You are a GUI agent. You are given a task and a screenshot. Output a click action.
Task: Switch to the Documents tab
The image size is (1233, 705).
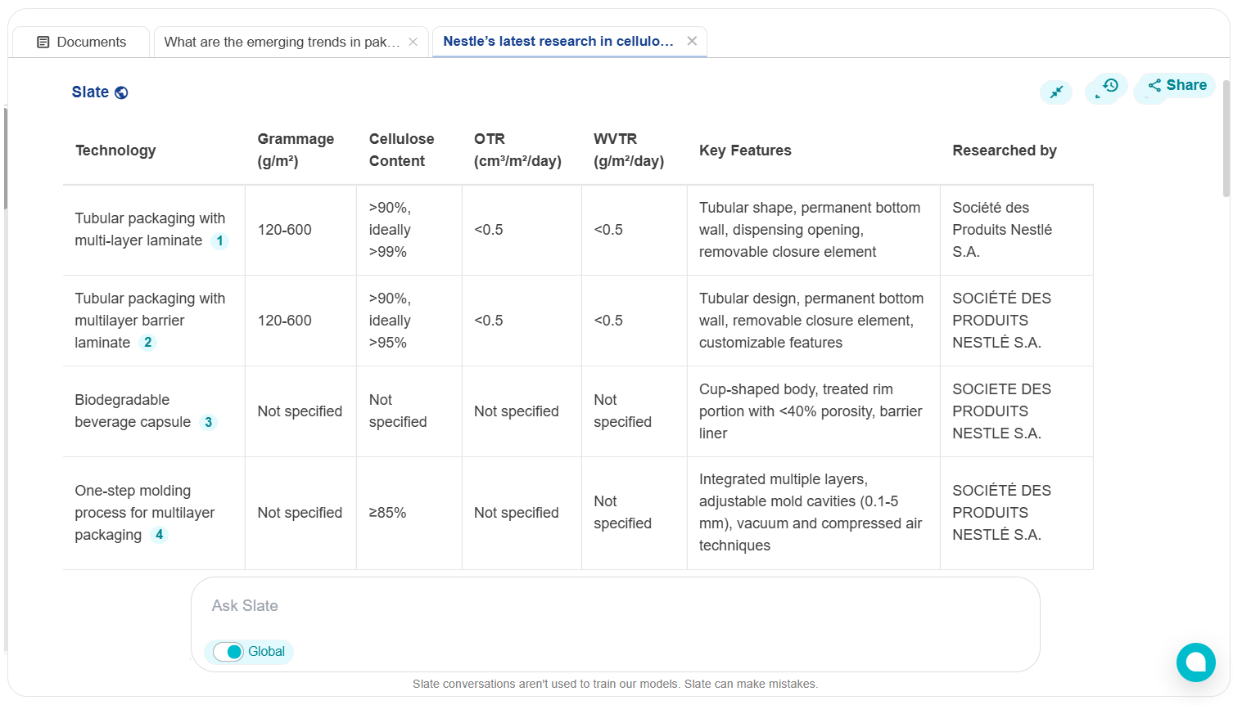[x=81, y=42]
